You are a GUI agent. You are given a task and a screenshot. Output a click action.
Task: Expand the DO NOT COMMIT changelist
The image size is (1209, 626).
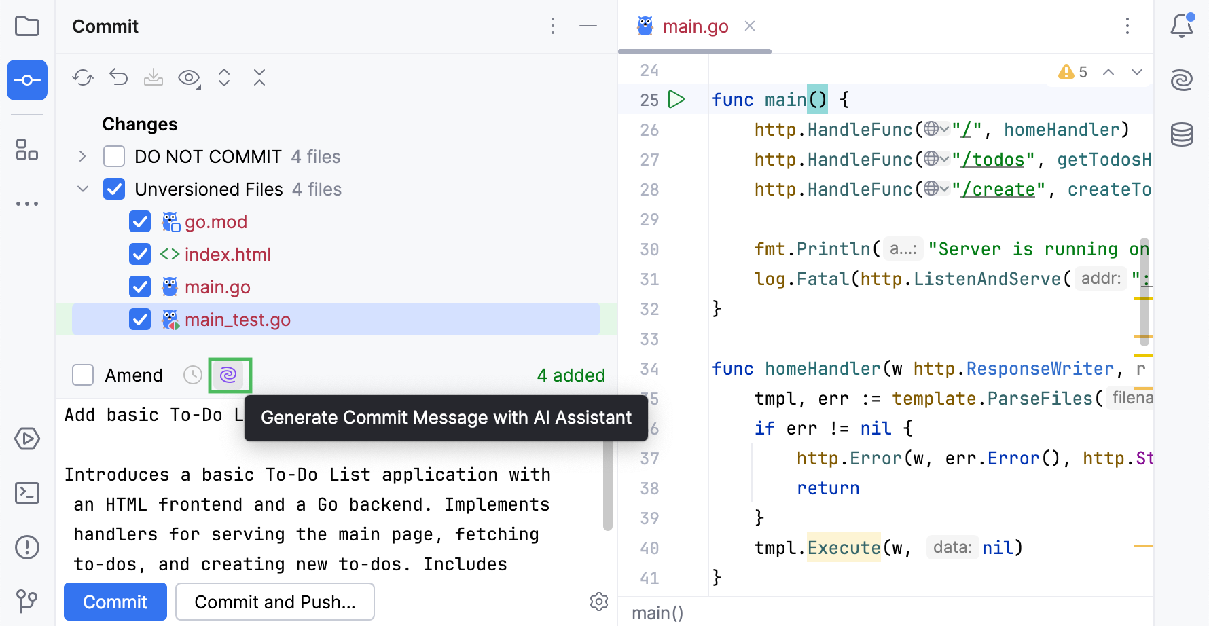(82, 156)
